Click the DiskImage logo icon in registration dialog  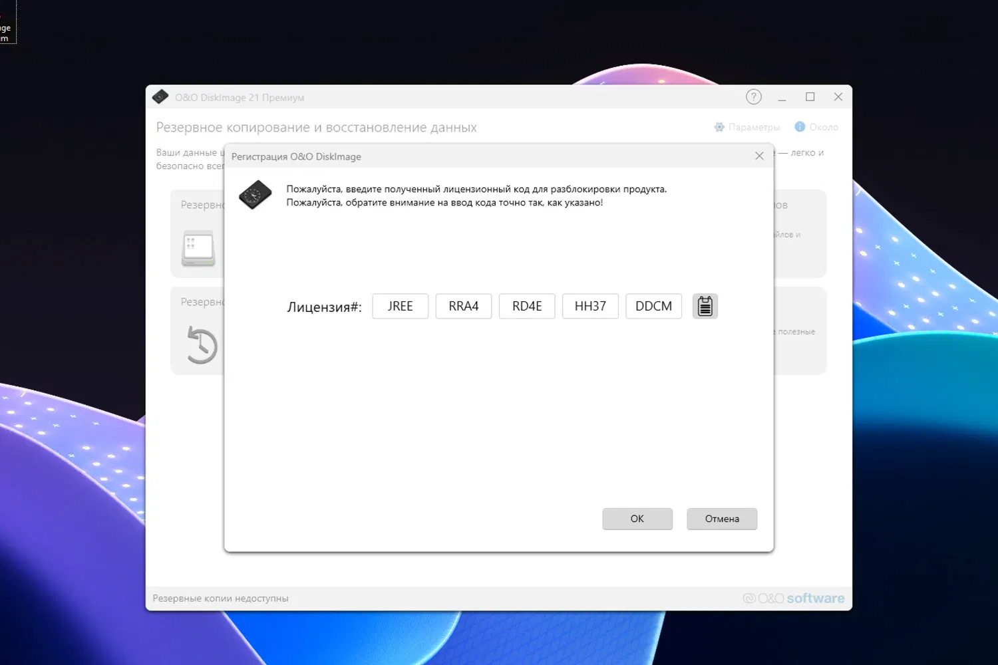pos(255,195)
